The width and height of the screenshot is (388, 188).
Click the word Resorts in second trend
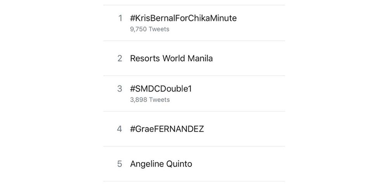[145, 59]
